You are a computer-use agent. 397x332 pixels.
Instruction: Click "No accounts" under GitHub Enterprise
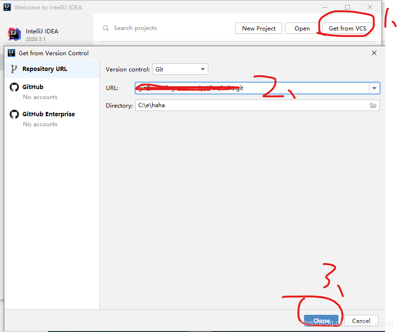click(x=40, y=124)
